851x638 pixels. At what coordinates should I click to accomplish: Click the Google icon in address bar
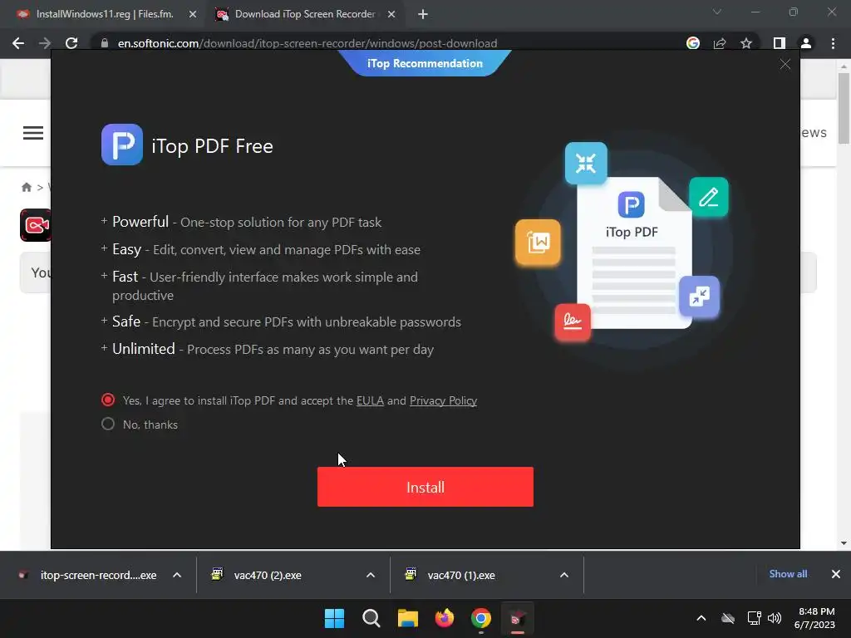point(692,43)
